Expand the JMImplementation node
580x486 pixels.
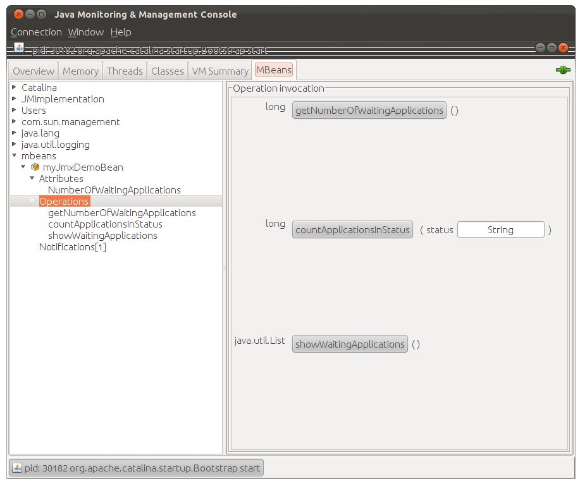point(14,99)
